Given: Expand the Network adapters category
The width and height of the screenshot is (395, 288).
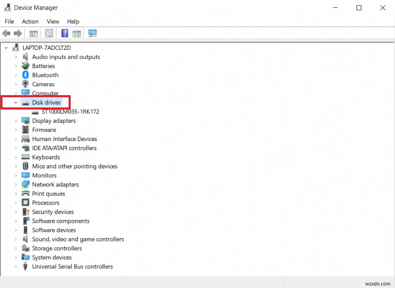Looking at the screenshot, I should click(x=16, y=184).
